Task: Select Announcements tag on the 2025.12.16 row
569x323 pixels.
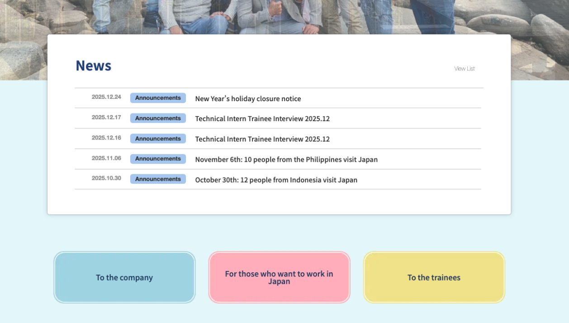Action: click(x=158, y=139)
